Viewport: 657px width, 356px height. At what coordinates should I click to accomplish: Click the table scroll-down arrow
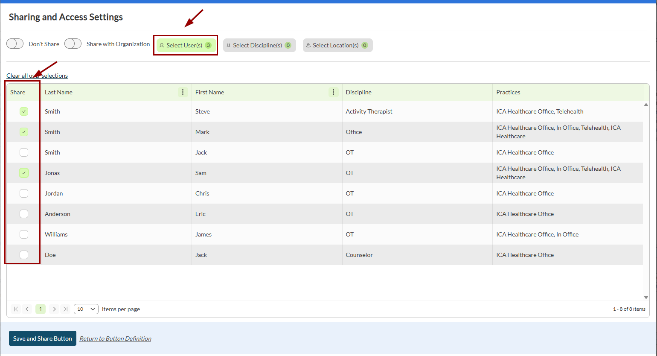[x=646, y=297]
